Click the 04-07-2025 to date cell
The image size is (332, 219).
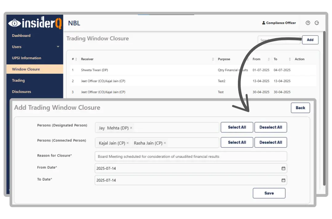[282, 70]
